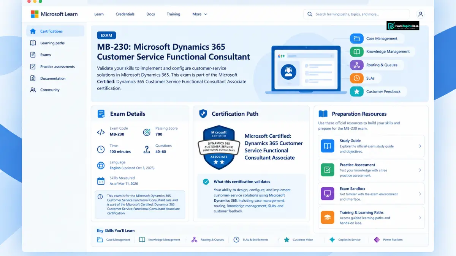This screenshot has width=456, height=256.
Task: Click the checkmark beside What this certification validates
Action: click(206, 182)
